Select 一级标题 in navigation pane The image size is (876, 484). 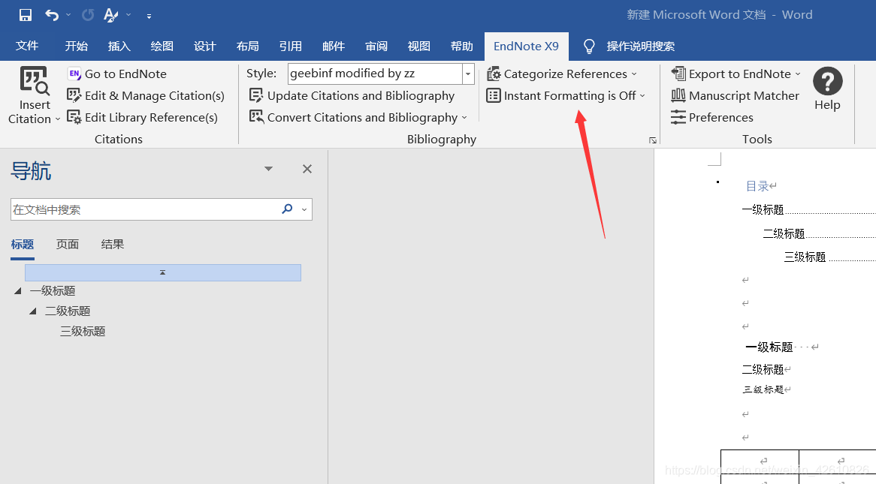click(53, 291)
